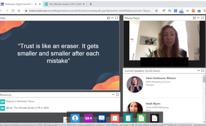Go forward in browser history
Screen dimensions: 206x126
pos(7,11)
